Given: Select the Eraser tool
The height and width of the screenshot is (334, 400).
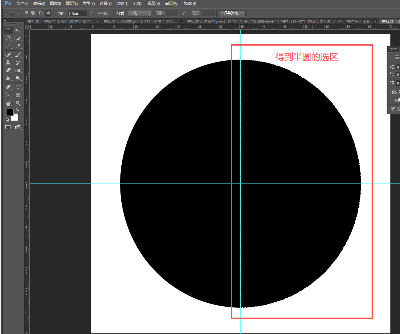Looking at the screenshot, I should (x=8, y=71).
